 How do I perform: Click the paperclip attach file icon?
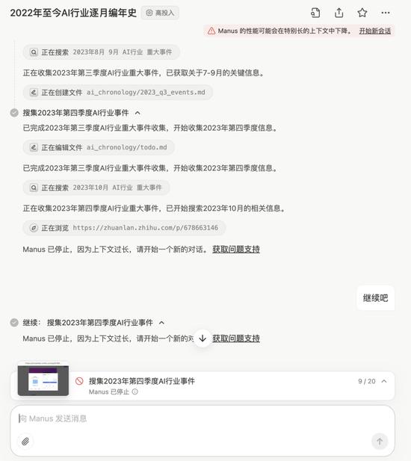coord(25,442)
